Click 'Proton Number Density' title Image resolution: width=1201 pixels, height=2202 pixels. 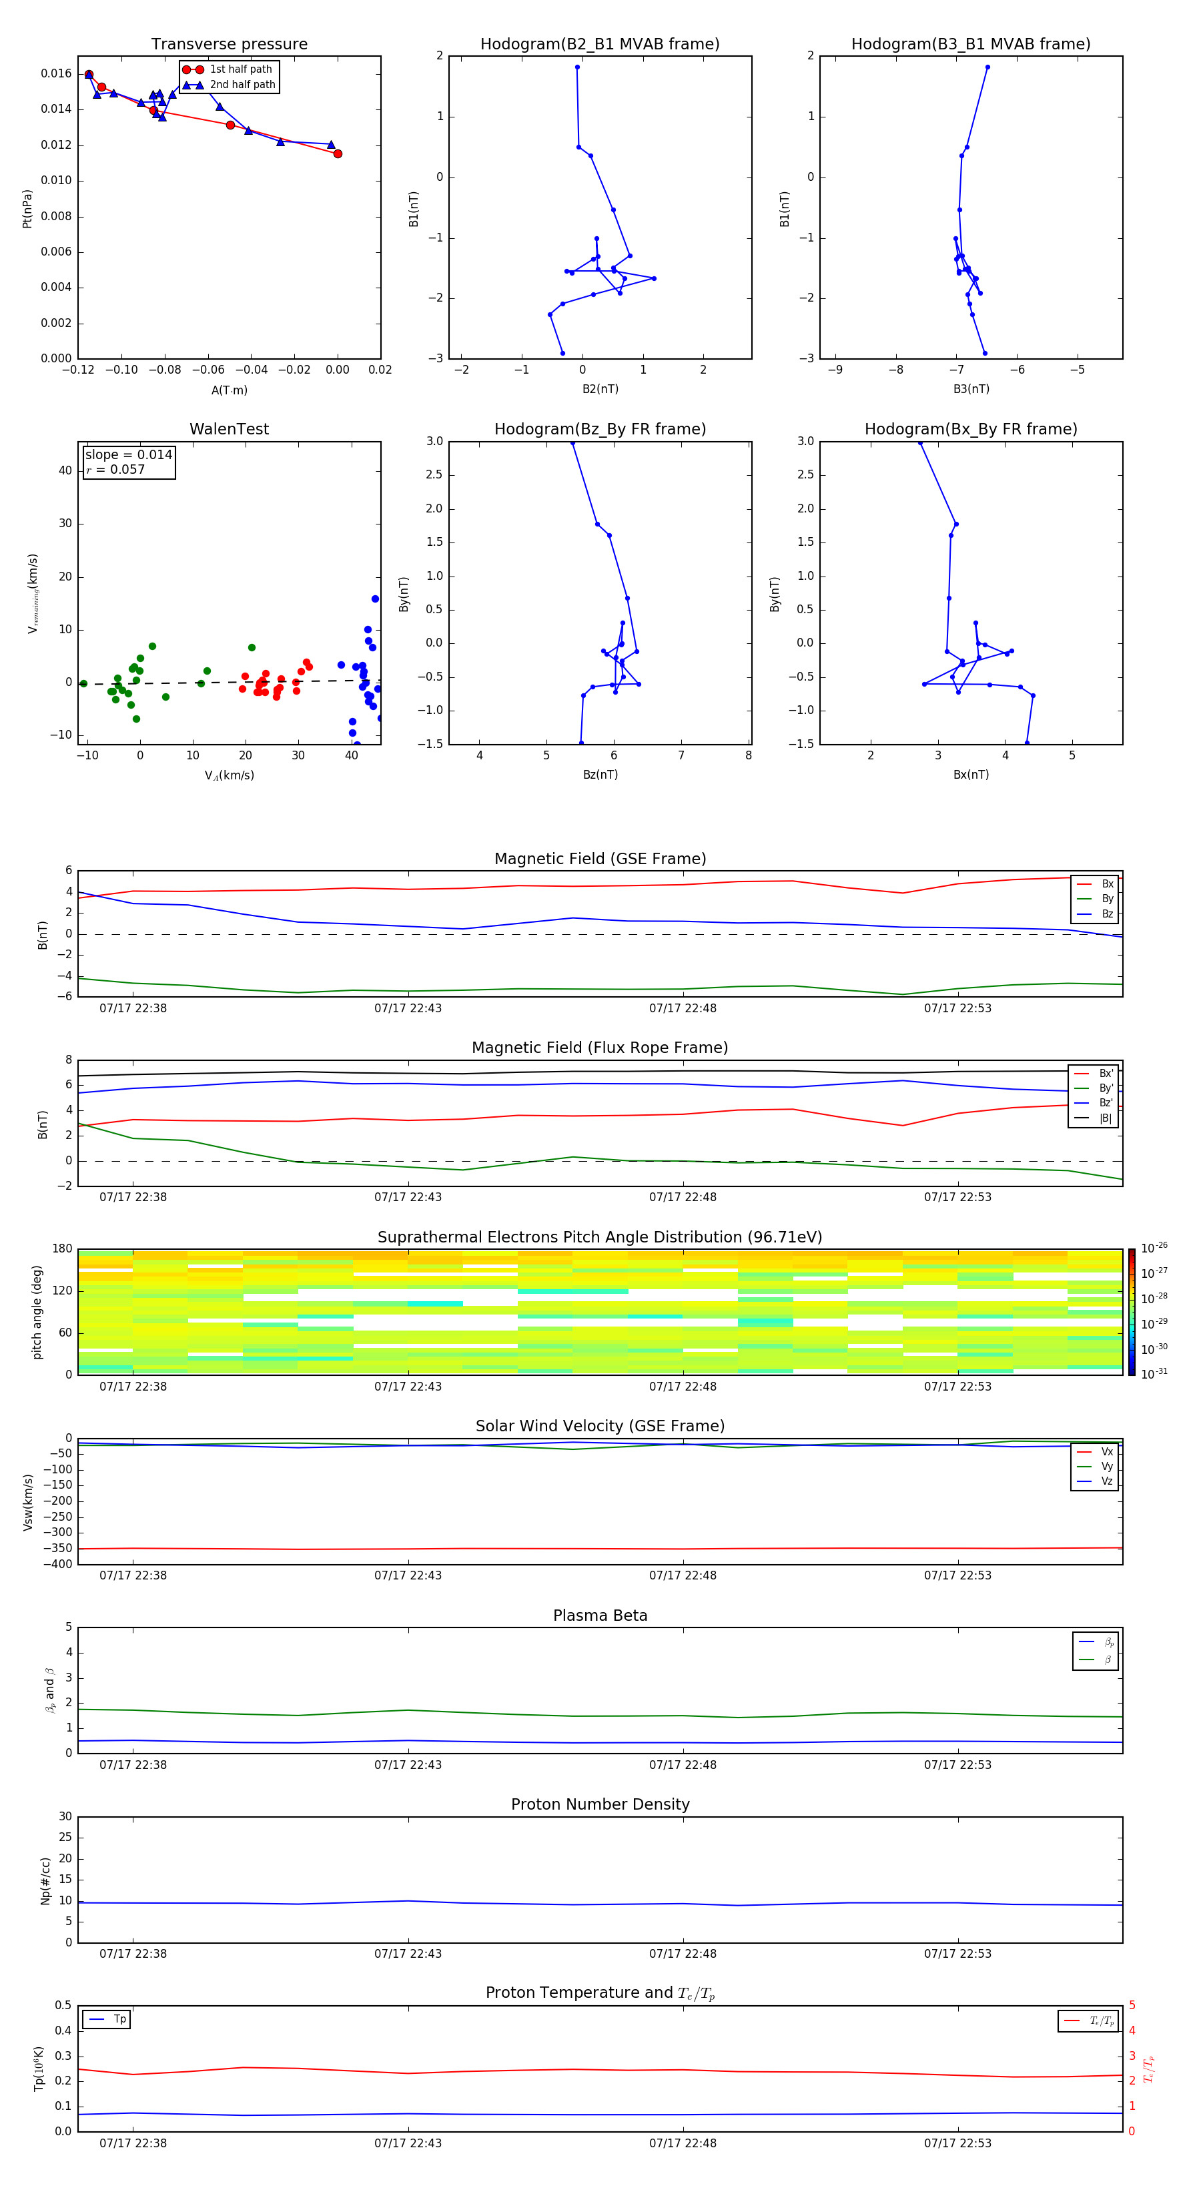(600, 1804)
